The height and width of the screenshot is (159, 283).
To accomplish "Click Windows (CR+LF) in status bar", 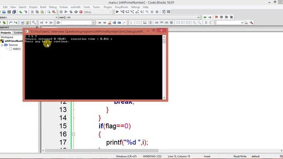I will click(x=126, y=156).
